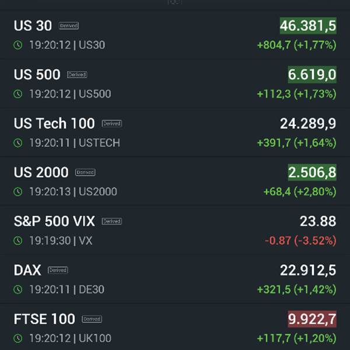Image resolution: width=350 pixels, height=350 pixels.
Task: Click the clock icon in US 30 row
Action: coord(19,45)
